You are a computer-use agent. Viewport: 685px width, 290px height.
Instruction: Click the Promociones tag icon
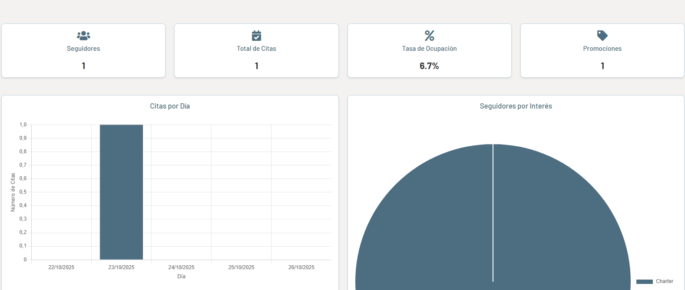(602, 36)
